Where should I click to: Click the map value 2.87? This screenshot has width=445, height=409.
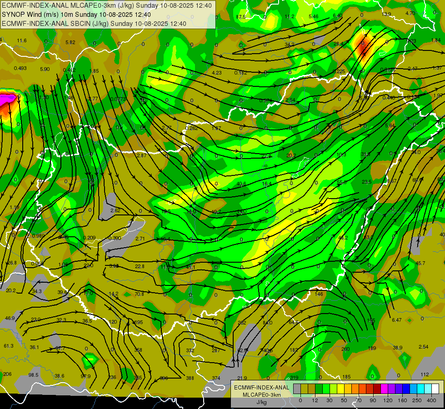pyautogui.click(x=142, y=155)
